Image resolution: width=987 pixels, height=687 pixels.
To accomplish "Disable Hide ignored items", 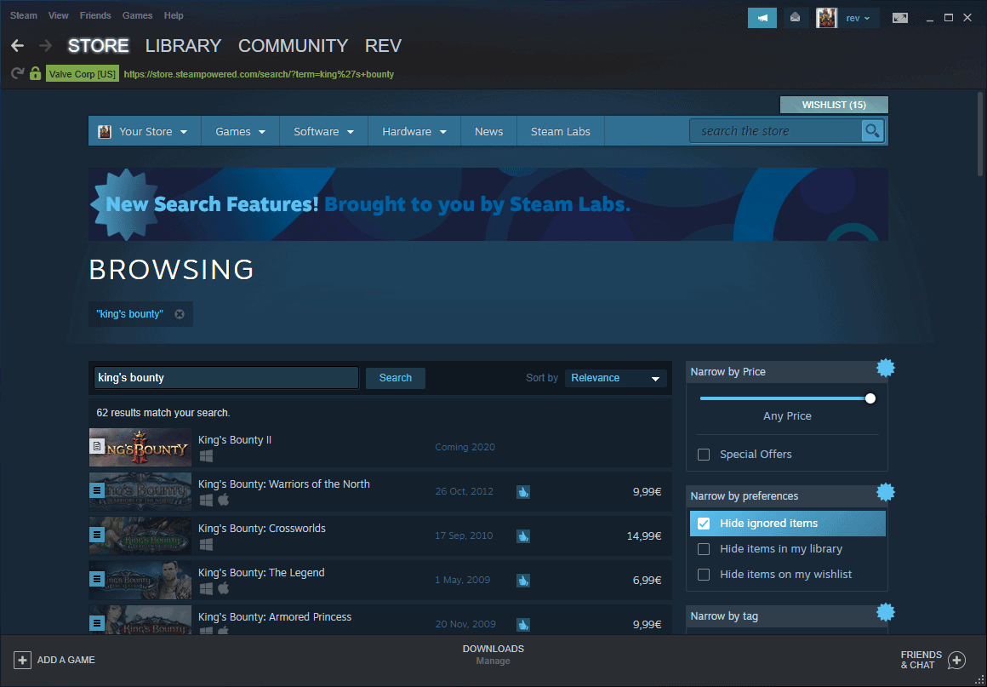I will pyautogui.click(x=704, y=524).
